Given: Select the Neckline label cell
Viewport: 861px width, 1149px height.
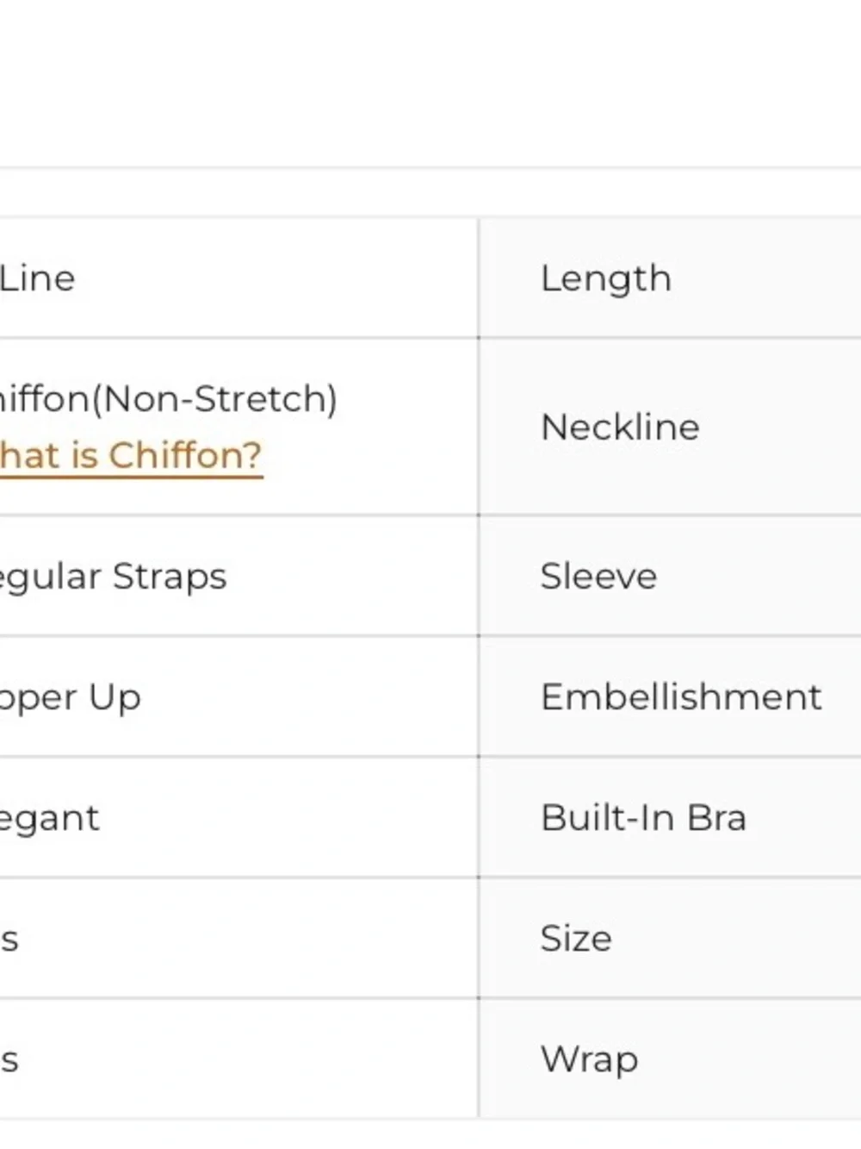Looking at the screenshot, I should (670, 427).
